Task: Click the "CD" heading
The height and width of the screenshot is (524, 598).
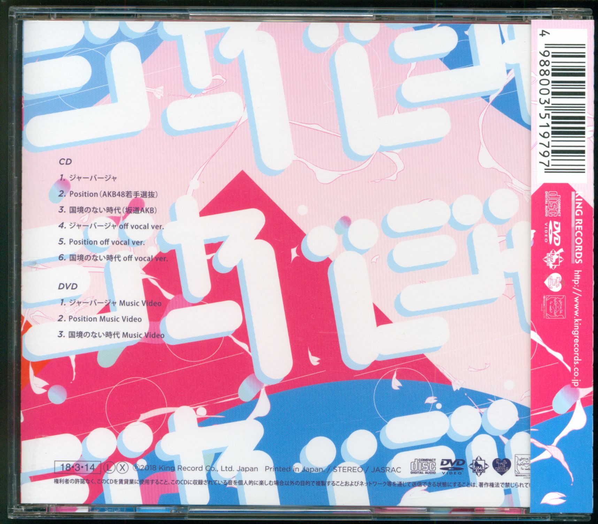Action: tap(65, 162)
